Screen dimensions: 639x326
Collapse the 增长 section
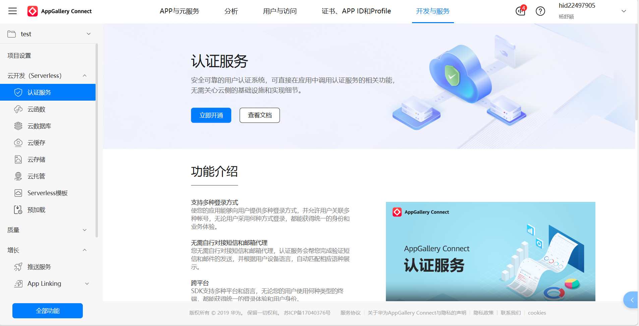coord(84,250)
